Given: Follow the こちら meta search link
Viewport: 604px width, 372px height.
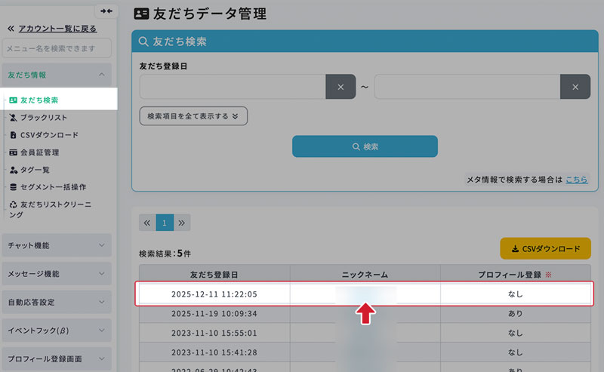Looking at the screenshot, I should click(x=577, y=180).
